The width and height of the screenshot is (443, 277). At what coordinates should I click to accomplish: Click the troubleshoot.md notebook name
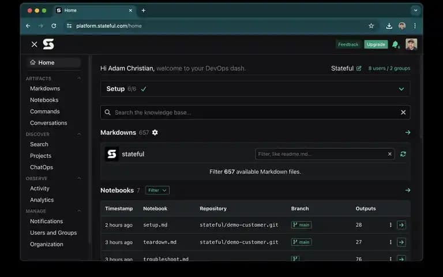point(166,259)
